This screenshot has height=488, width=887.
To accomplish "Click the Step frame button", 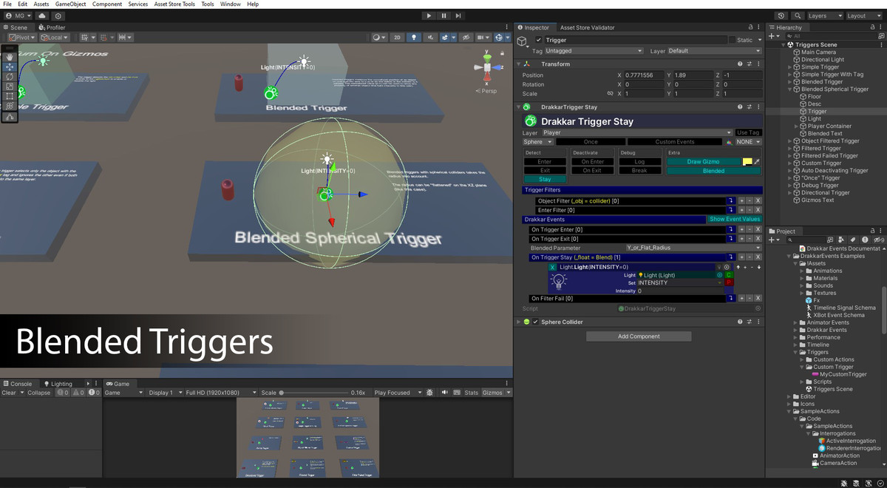I will pyautogui.click(x=458, y=16).
